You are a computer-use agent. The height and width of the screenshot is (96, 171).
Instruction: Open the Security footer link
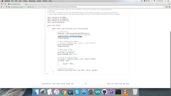click(63, 84)
